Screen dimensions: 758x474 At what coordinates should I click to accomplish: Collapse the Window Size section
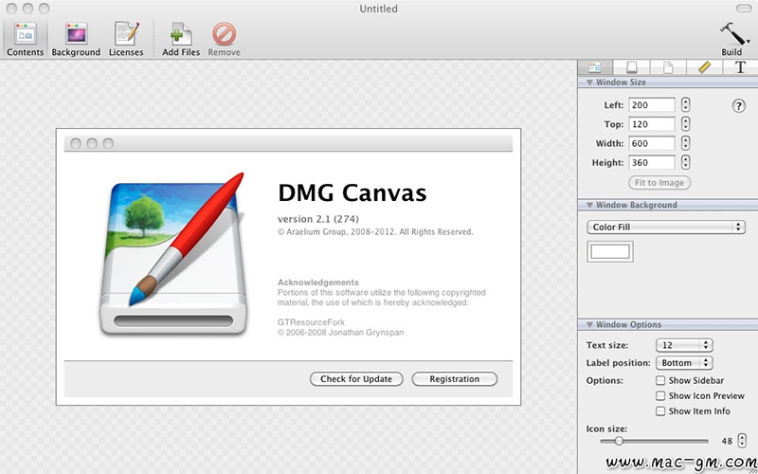[589, 82]
